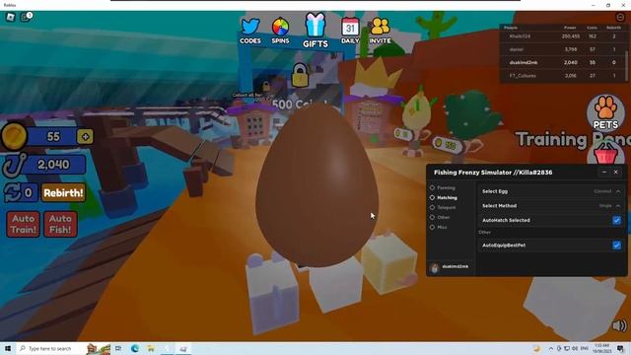This screenshot has width=631, height=355.
Task: Open the red shop basket icon
Action: [x=605, y=154]
